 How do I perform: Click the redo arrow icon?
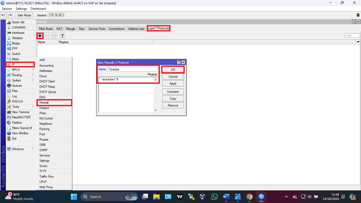pos(10,15)
